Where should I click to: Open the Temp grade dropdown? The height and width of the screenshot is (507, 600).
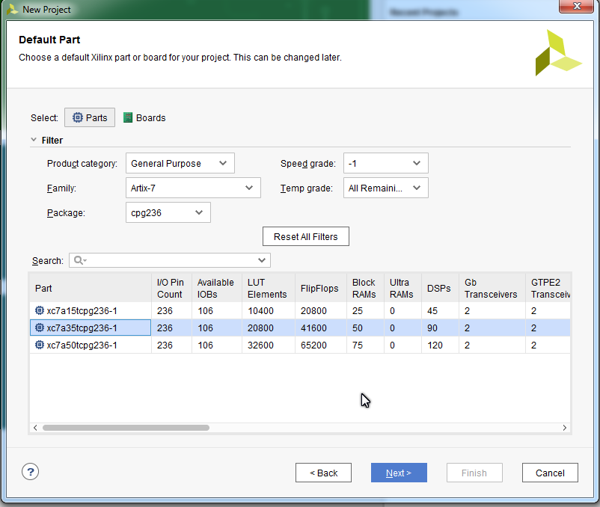(x=386, y=188)
